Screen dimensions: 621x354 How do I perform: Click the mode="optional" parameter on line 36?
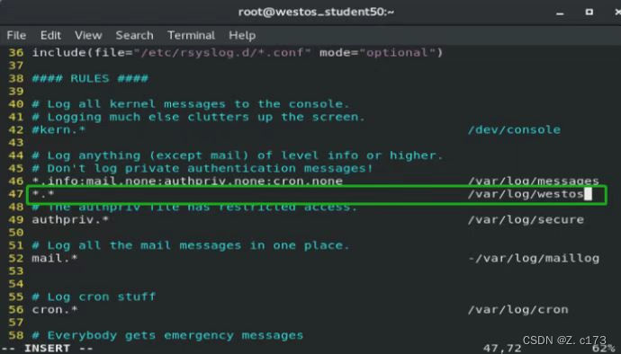coord(377,53)
